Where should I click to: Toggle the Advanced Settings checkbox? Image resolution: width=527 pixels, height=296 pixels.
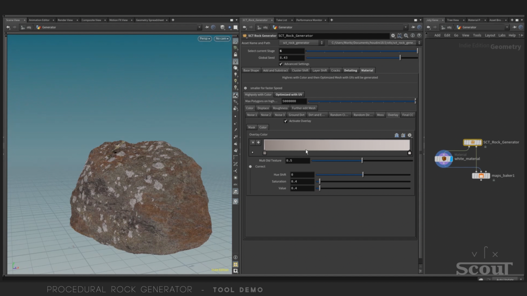(281, 64)
